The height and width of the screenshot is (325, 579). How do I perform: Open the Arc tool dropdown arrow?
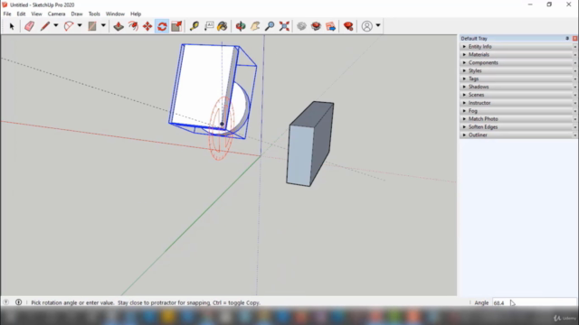point(80,26)
